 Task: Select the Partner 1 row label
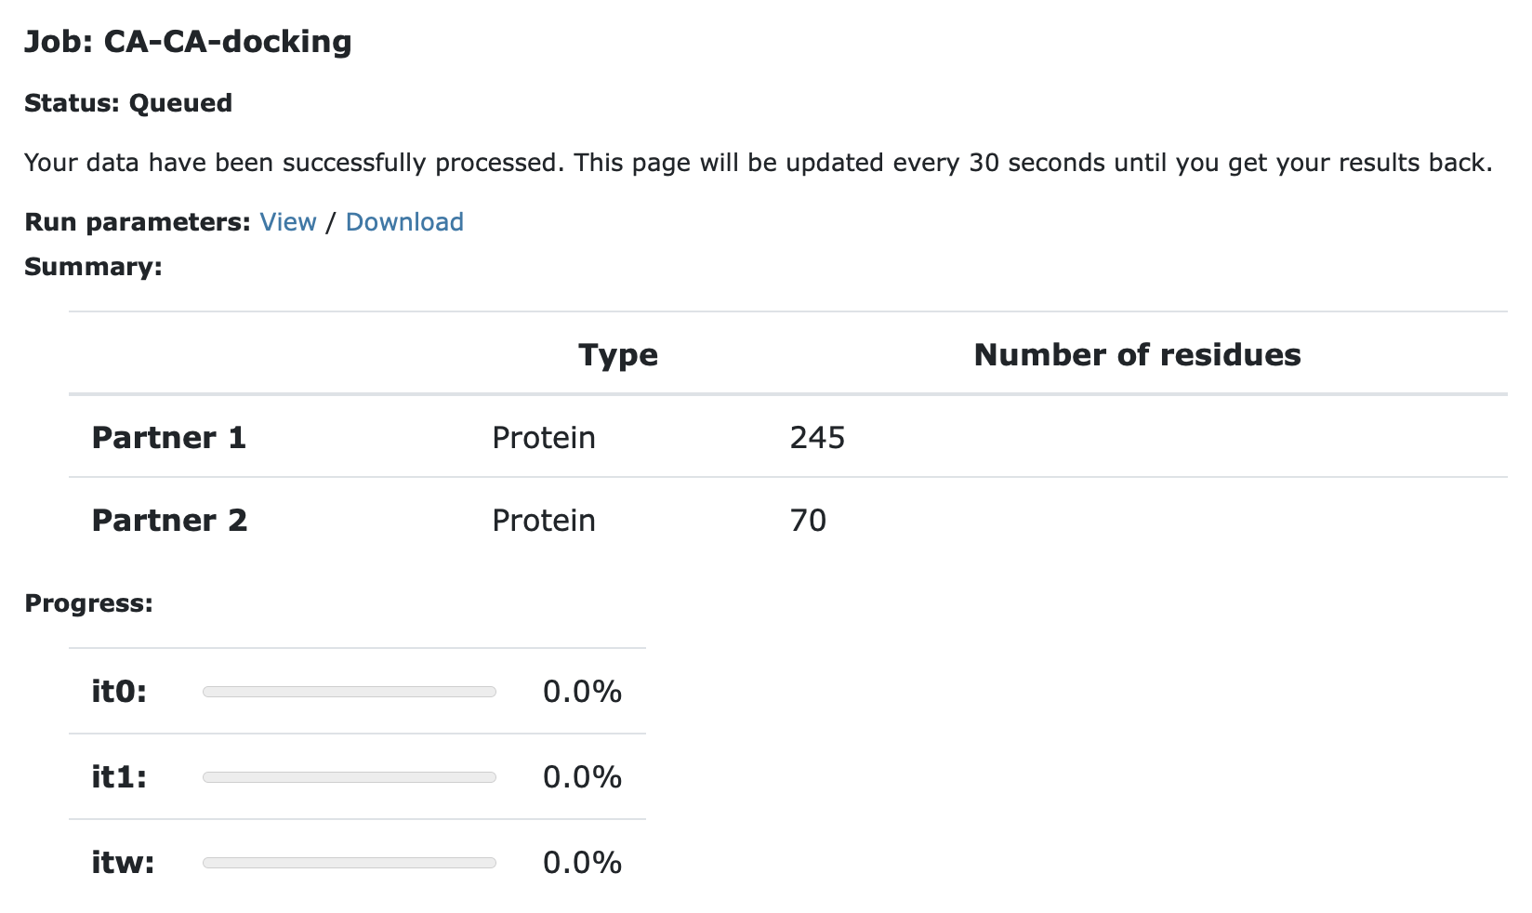[x=169, y=437]
